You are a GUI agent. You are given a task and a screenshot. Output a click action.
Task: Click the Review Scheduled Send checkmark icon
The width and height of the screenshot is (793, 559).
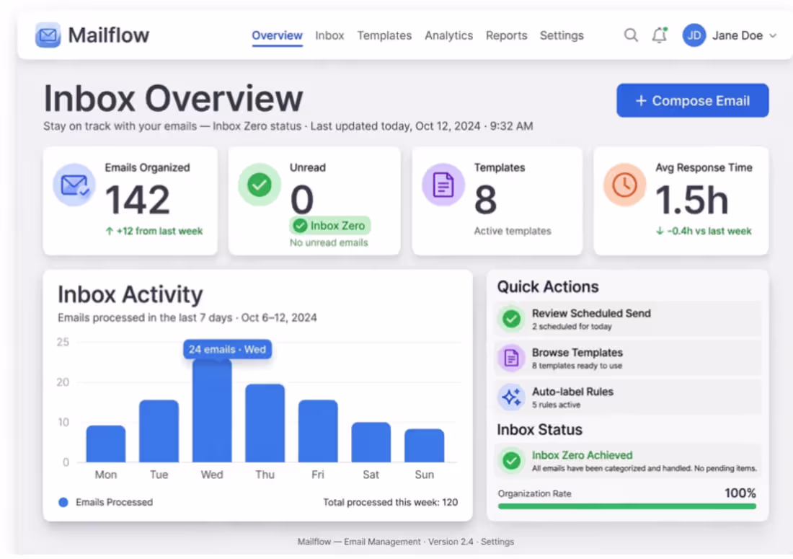[511, 319]
